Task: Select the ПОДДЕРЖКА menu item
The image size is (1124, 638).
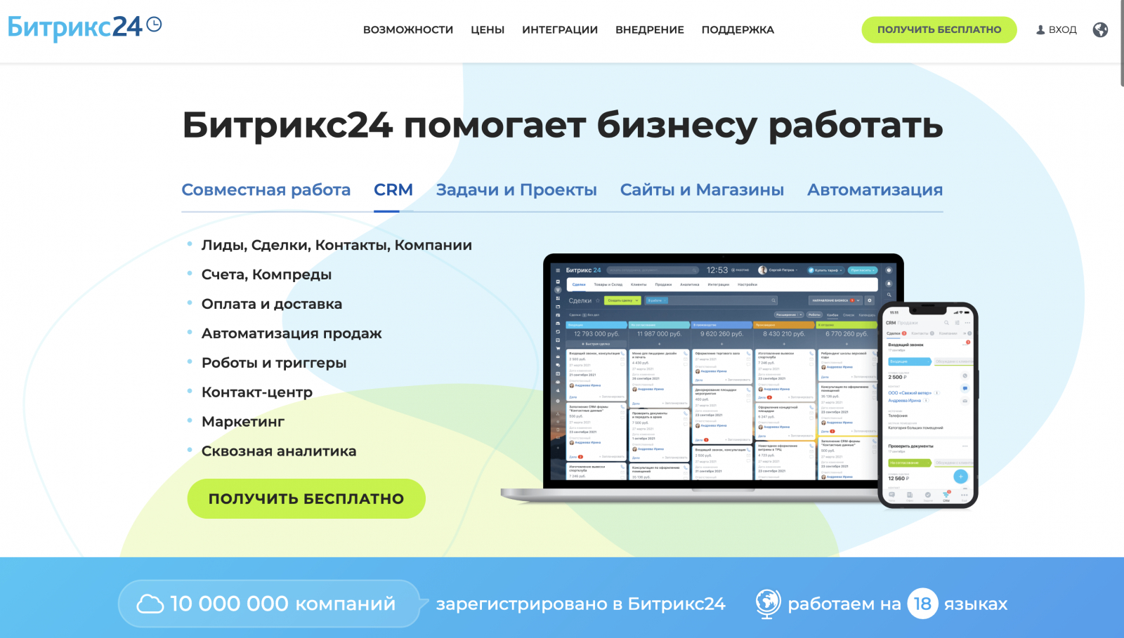Action: click(x=738, y=30)
